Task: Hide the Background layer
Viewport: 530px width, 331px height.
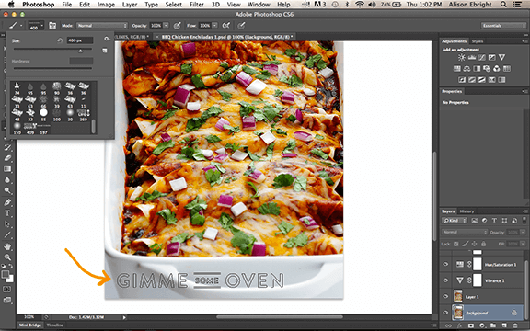Action: coord(445,313)
